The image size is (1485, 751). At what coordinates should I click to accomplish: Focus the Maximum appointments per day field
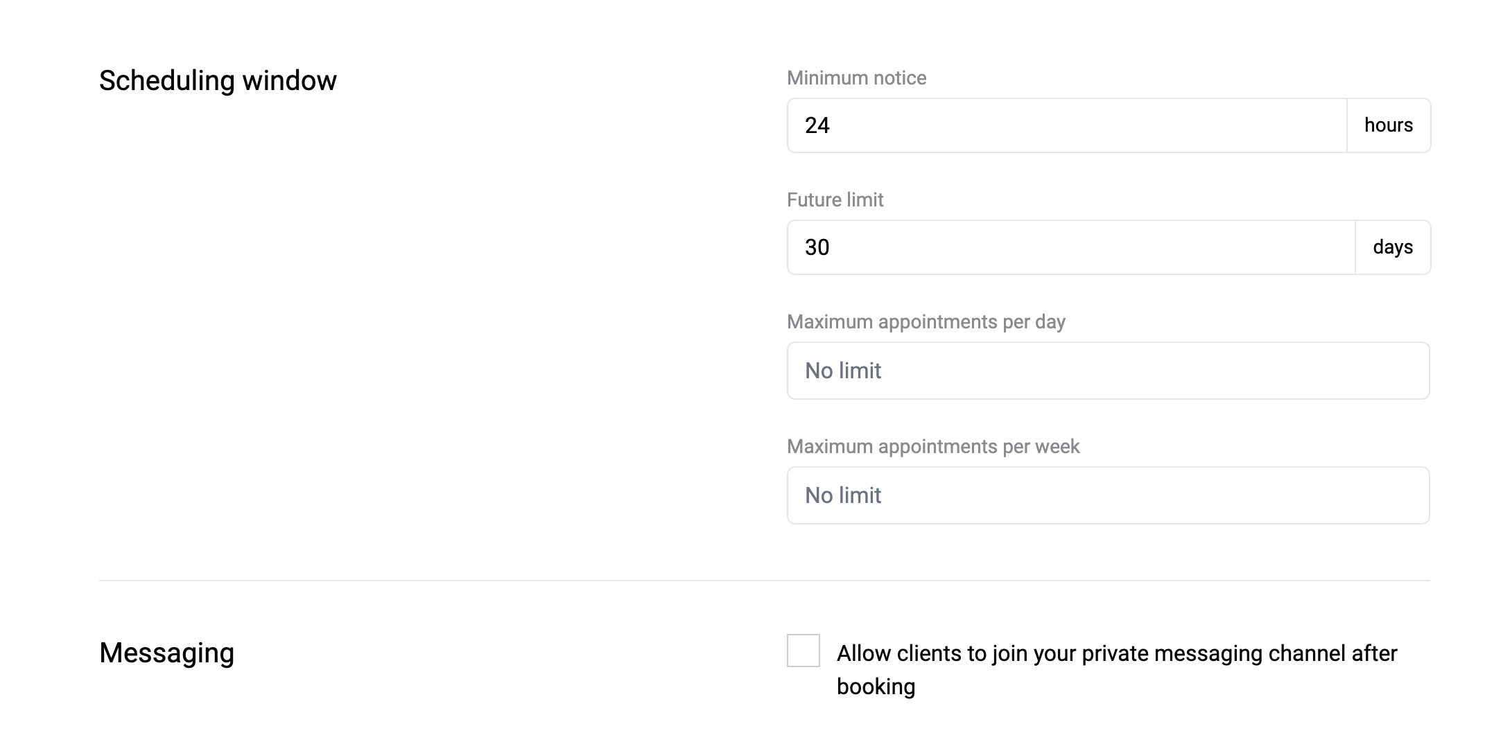[1109, 371]
